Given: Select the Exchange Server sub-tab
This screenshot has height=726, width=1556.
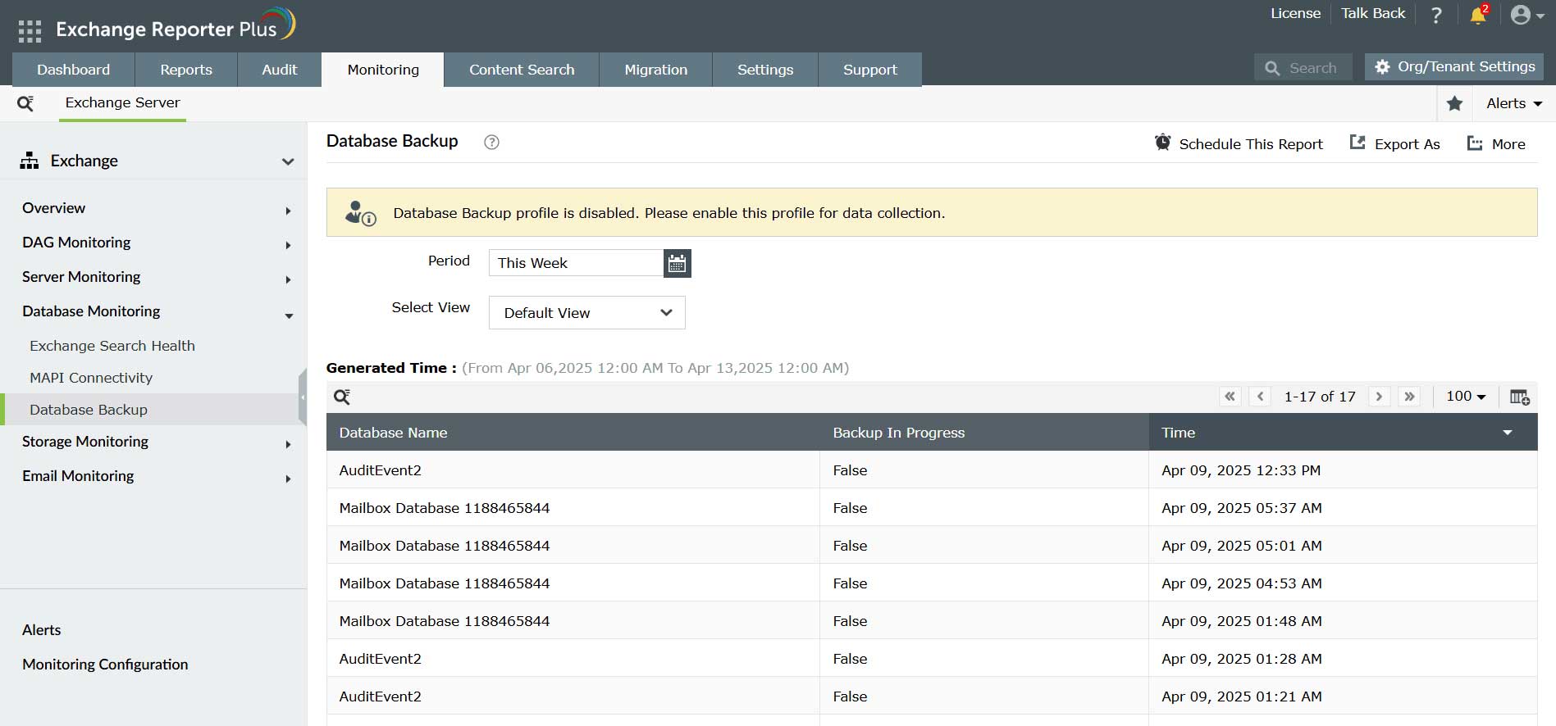Looking at the screenshot, I should point(123,103).
